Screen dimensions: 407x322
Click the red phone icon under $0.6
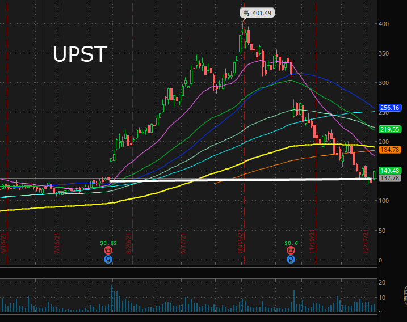coord(291,250)
